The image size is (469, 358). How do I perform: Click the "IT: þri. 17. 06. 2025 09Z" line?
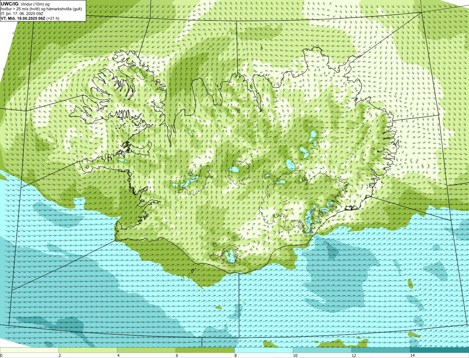click(22, 13)
